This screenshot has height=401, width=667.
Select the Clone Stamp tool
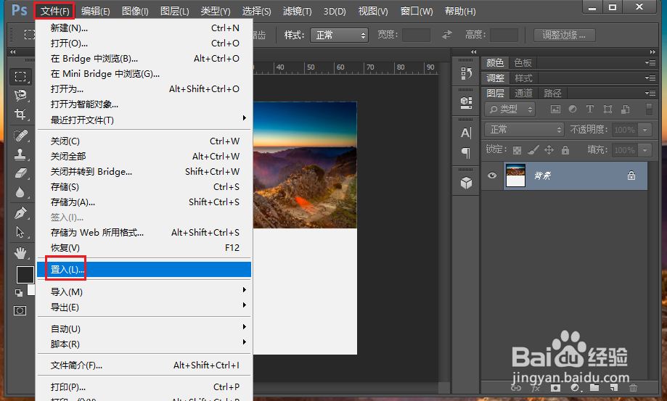[x=20, y=154]
